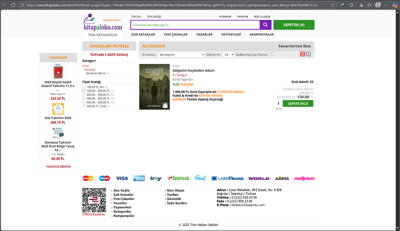This screenshot has height=231, width=400.
Task: Reload the page with refresh icon
Action: (x=14, y=5)
